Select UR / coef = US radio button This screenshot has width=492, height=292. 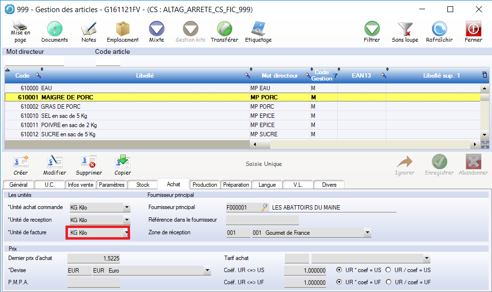(x=388, y=270)
